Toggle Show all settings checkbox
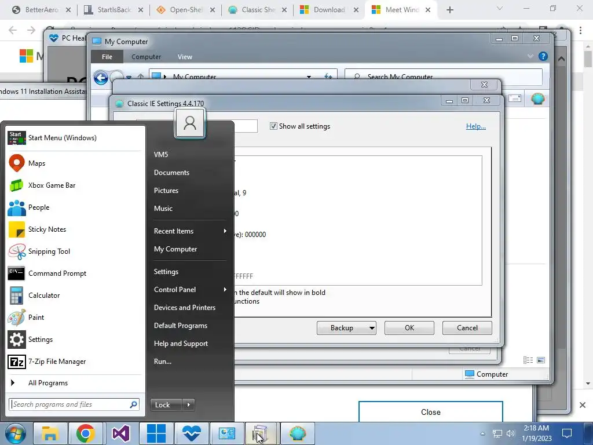593x445 pixels. tap(273, 126)
